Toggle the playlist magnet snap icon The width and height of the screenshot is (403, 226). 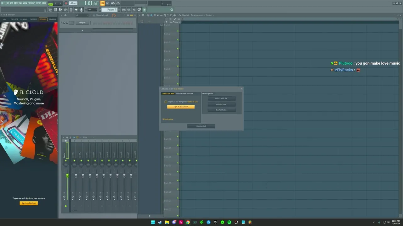click(143, 15)
